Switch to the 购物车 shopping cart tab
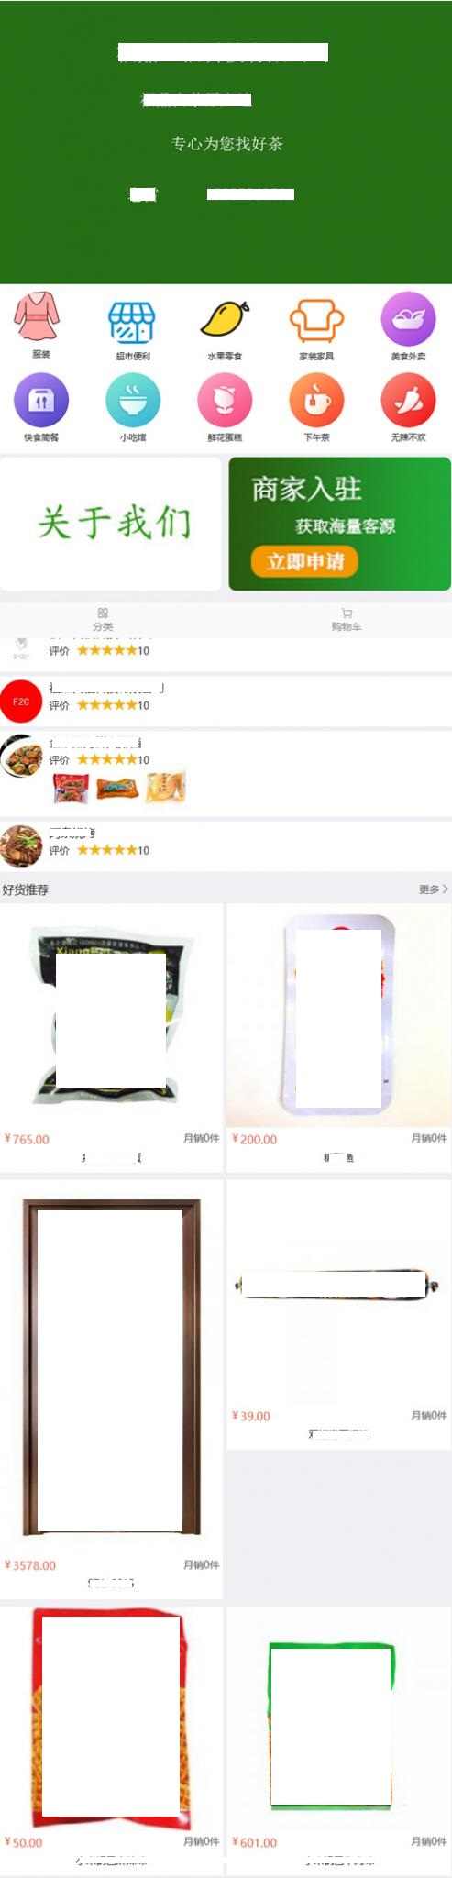Image resolution: width=452 pixels, height=1878 pixels. pos(347,619)
